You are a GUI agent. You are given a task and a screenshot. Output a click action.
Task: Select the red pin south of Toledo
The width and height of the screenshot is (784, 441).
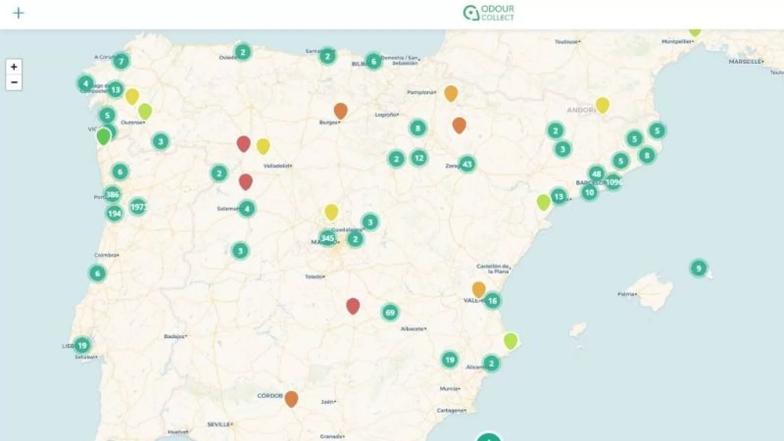pyautogui.click(x=353, y=305)
